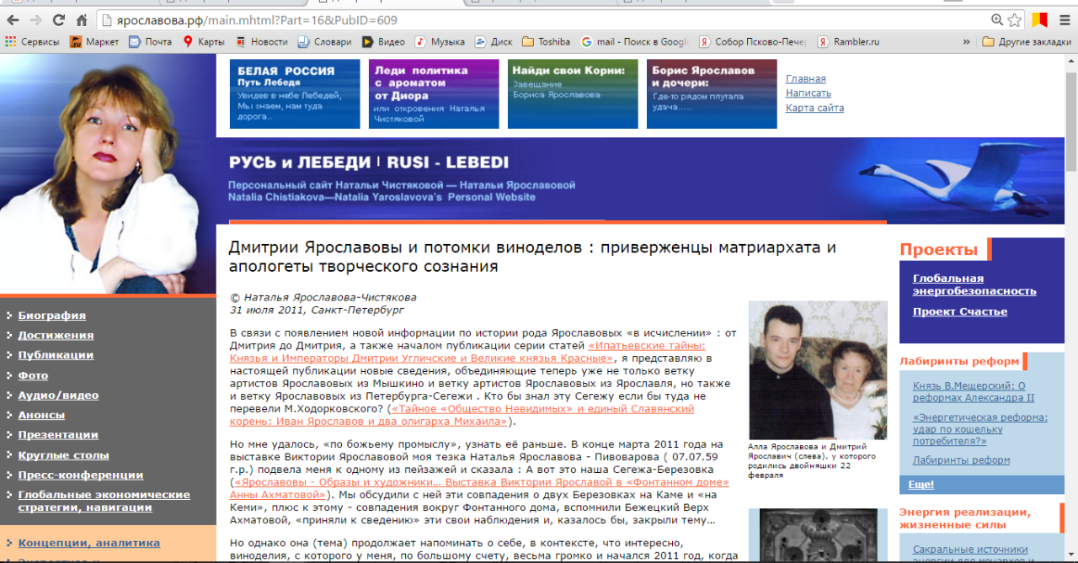Open the Маркет bookmark
Image resolution: width=1078 pixels, height=563 pixels.
point(94,41)
